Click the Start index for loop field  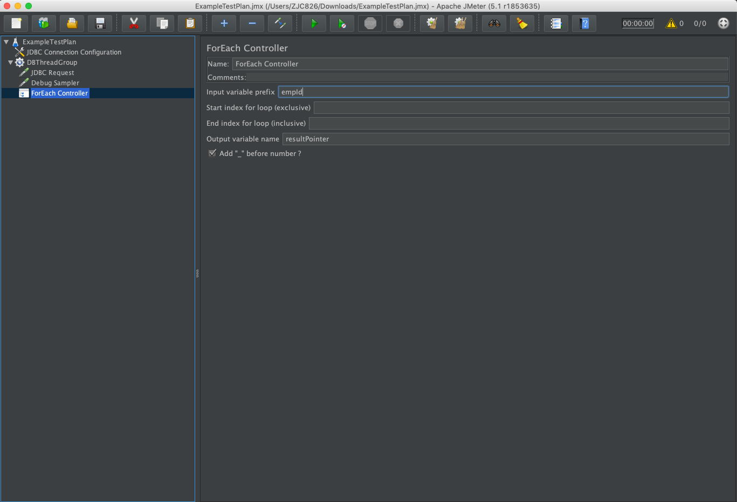coord(521,107)
